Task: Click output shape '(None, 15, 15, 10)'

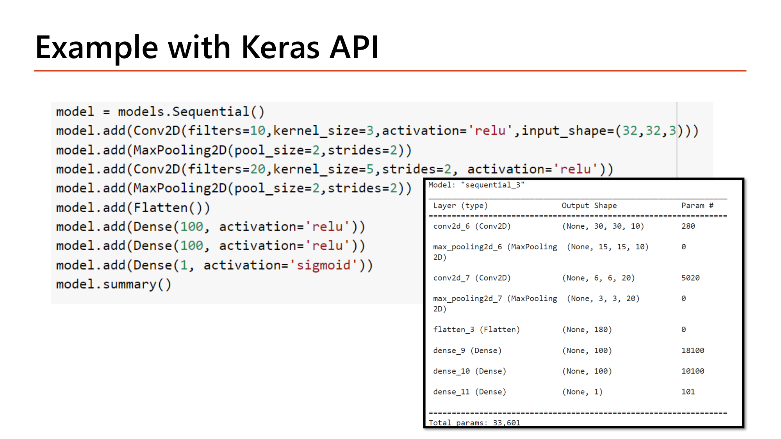Action: [x=608, y=247]
